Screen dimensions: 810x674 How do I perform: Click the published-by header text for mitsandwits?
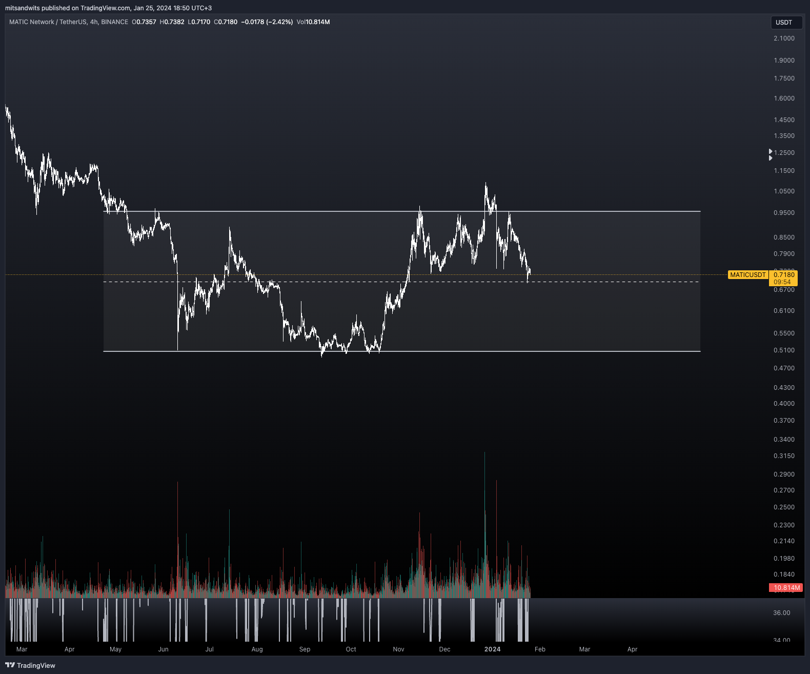(108, 8)
